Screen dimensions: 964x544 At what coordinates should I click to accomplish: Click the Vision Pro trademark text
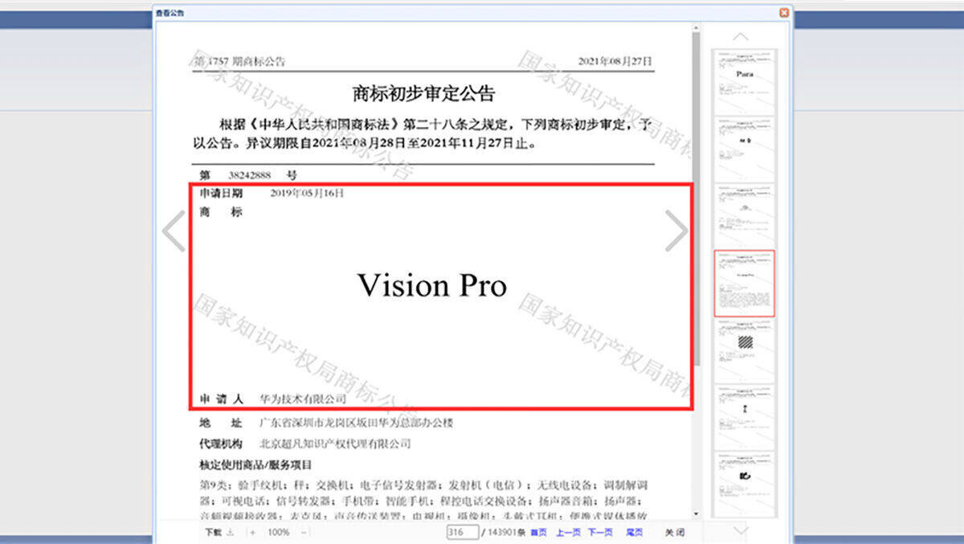click(432, 285)
